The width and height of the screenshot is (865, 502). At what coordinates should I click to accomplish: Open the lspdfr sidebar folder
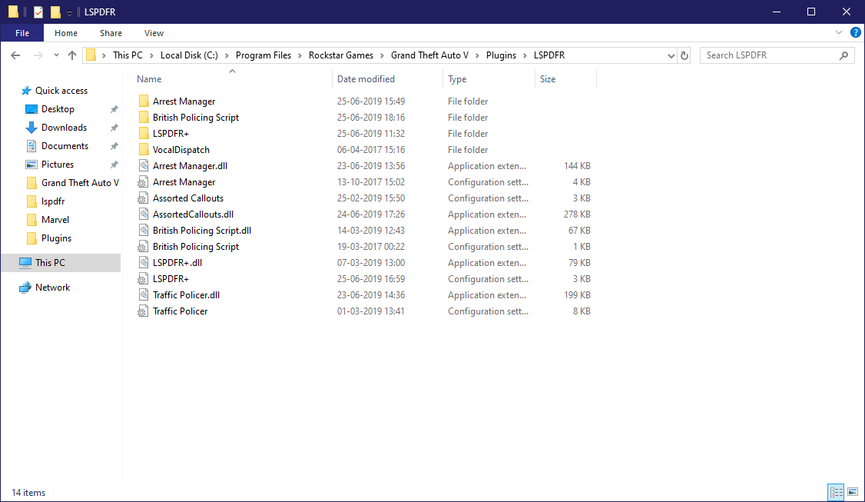click(x=53, y=201)
